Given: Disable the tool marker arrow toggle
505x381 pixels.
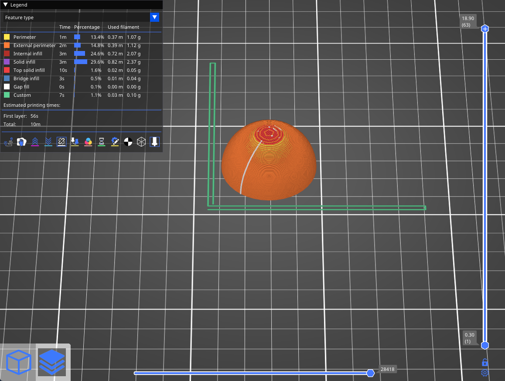Looking at the screenshot, I should point(154,142).
